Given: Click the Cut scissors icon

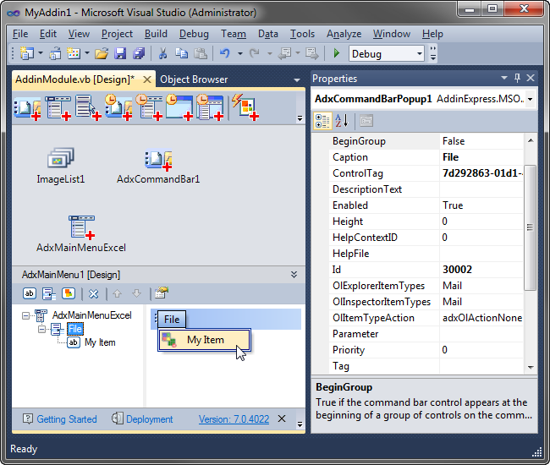Looking at the screenshot, I should tap(162, 53).
